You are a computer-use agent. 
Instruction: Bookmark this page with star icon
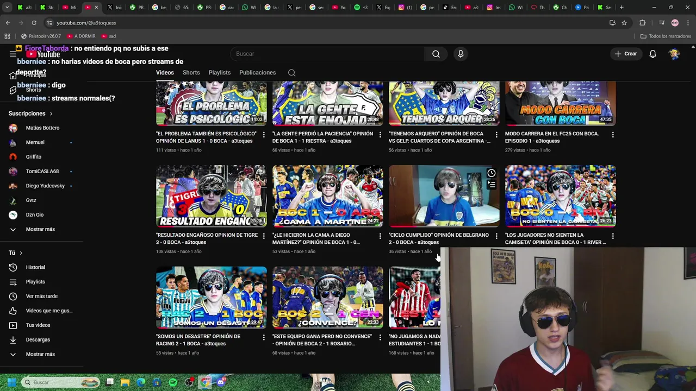[x=624, y=23]
